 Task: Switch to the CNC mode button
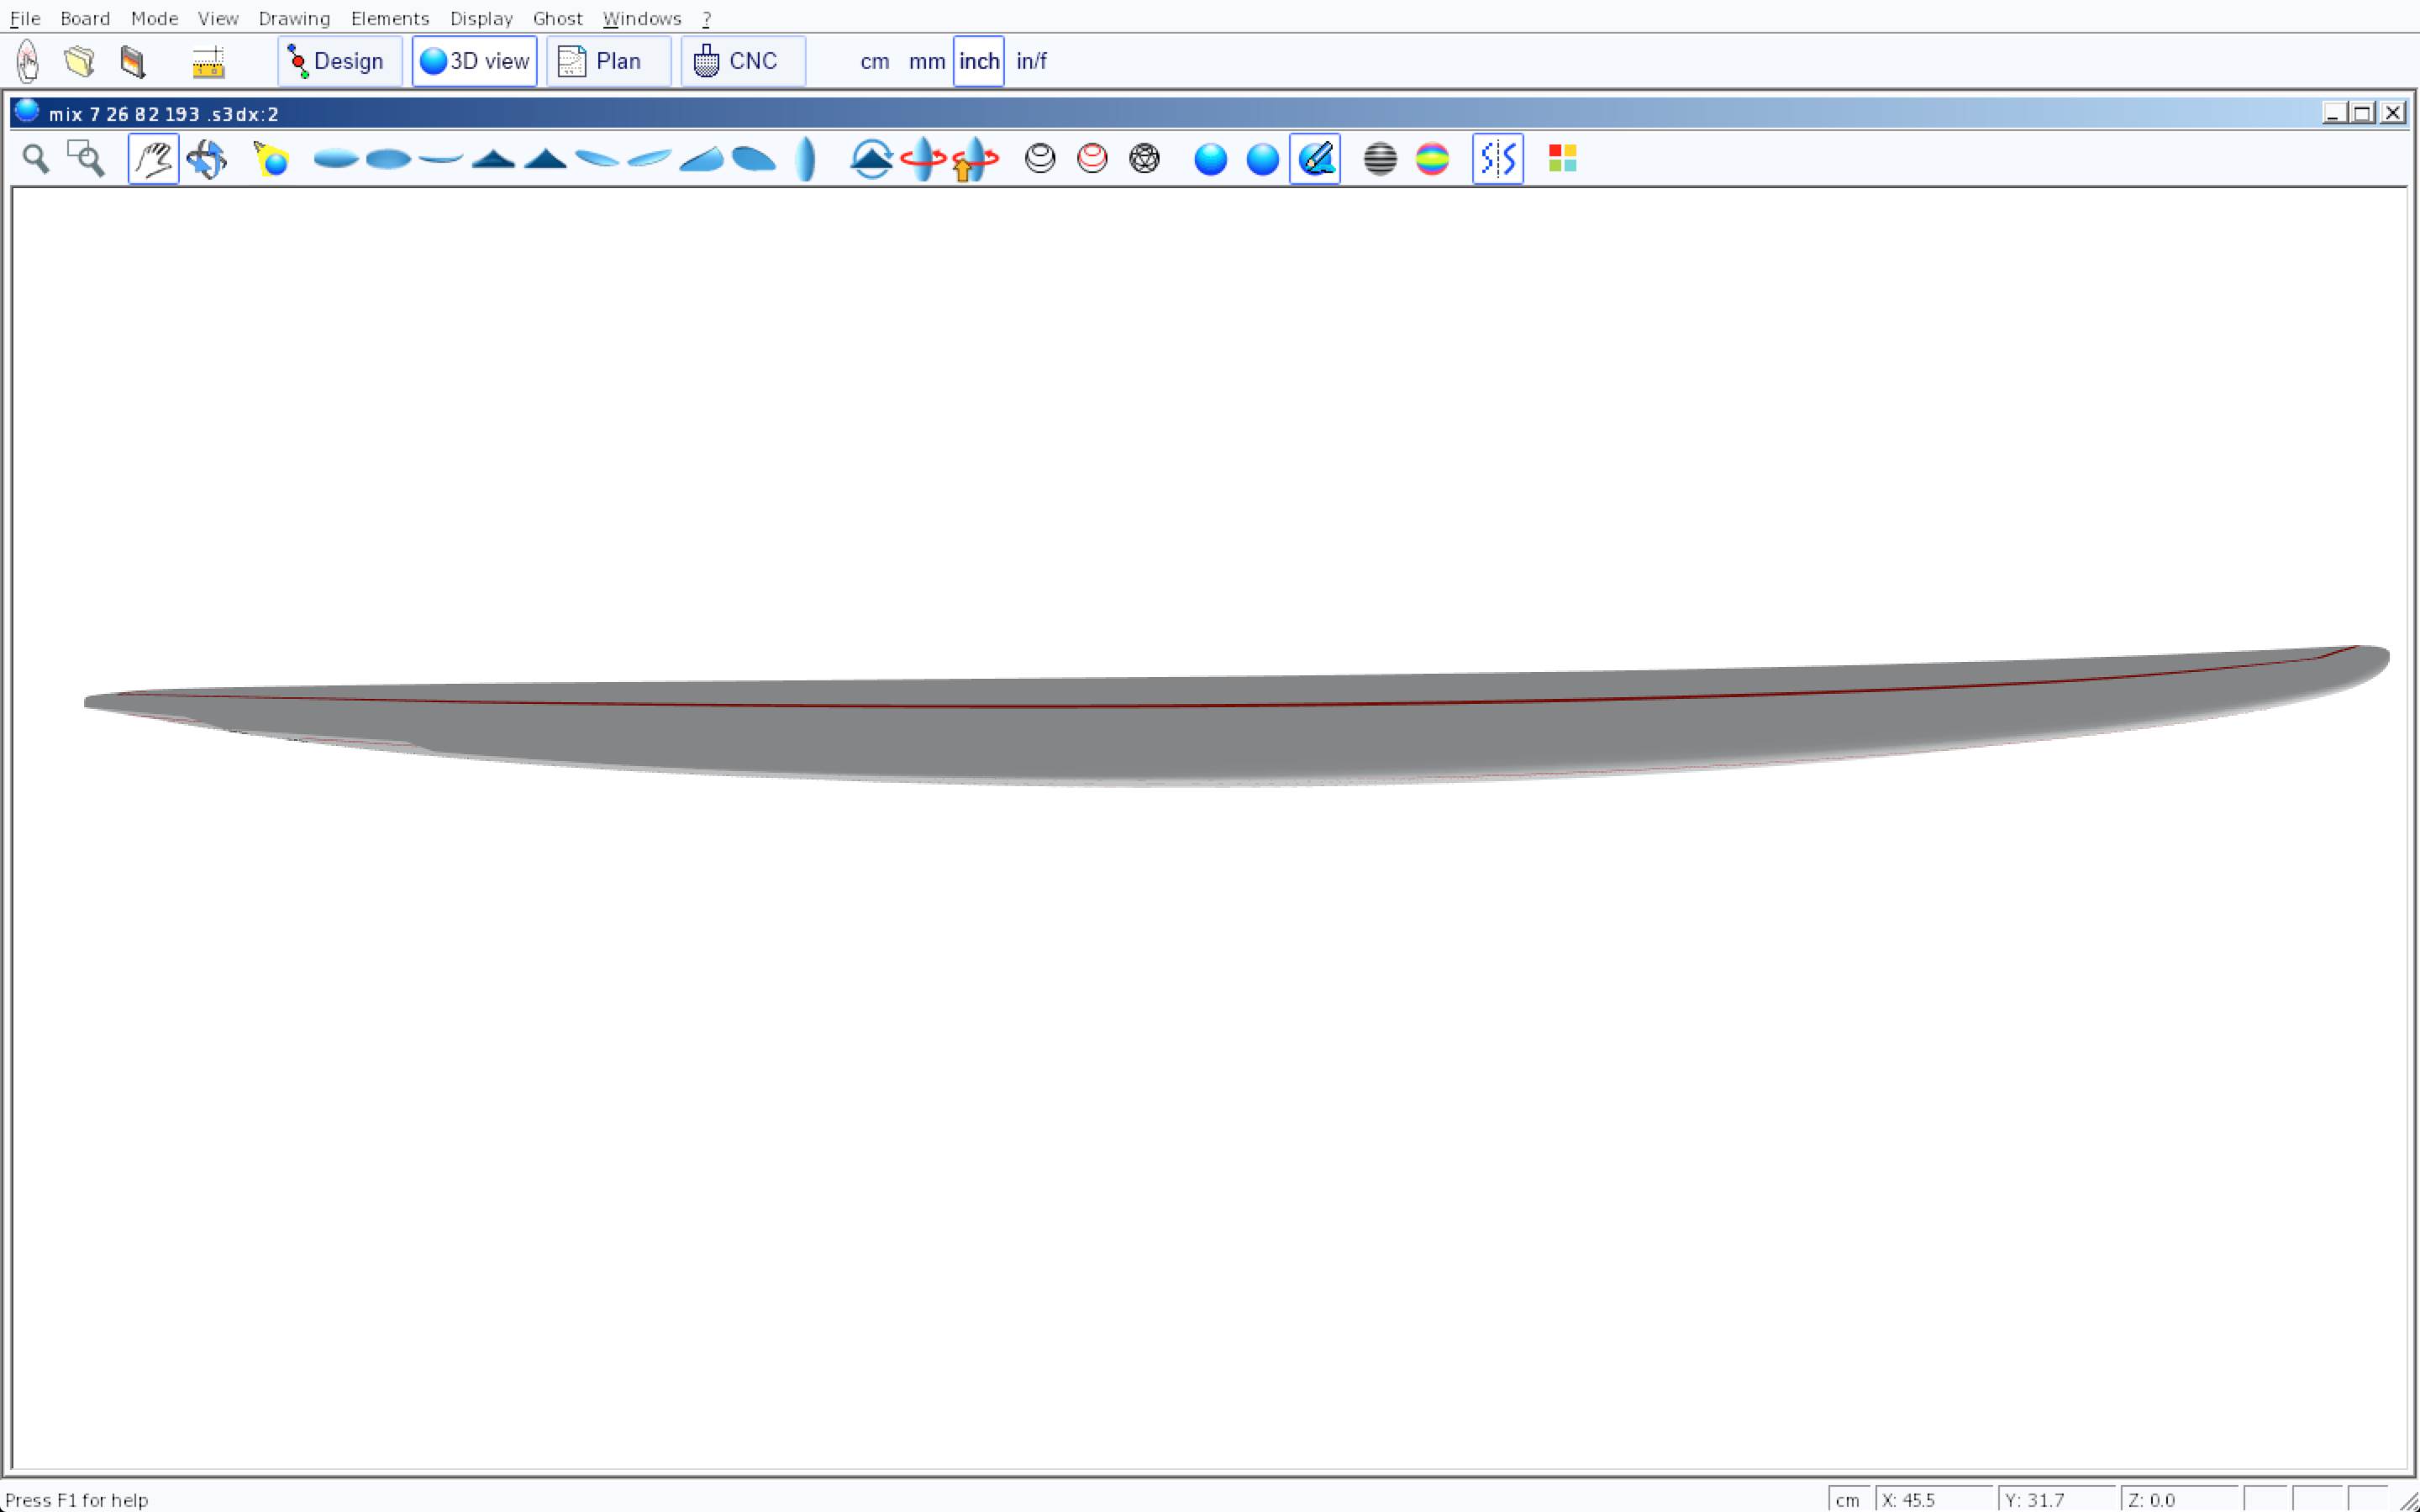742,61
